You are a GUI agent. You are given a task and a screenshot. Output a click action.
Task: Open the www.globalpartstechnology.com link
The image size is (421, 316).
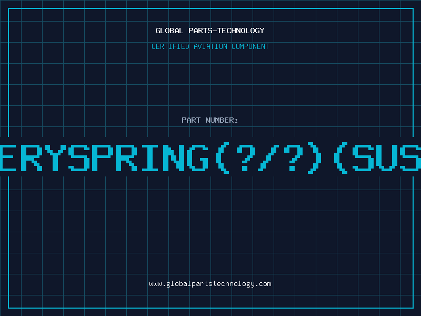tap(210, 284)
